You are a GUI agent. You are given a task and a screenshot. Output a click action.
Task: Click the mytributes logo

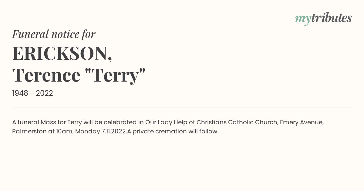point(323,18)
